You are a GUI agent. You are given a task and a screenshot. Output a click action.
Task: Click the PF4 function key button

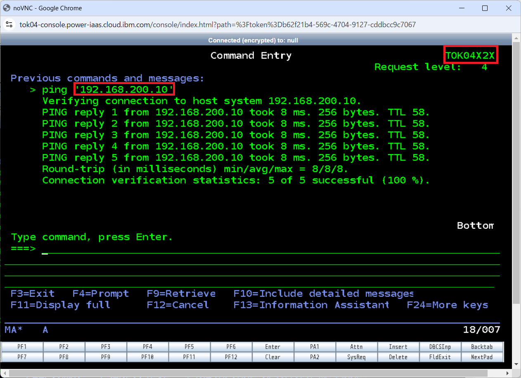147,347
